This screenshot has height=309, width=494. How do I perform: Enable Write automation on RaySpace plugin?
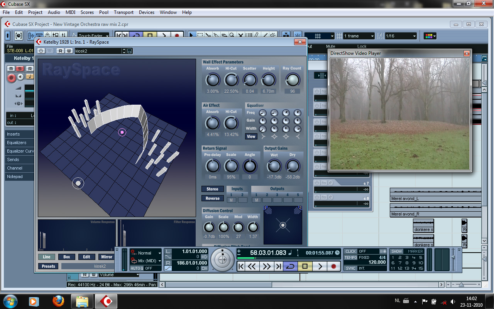[68, 51]
